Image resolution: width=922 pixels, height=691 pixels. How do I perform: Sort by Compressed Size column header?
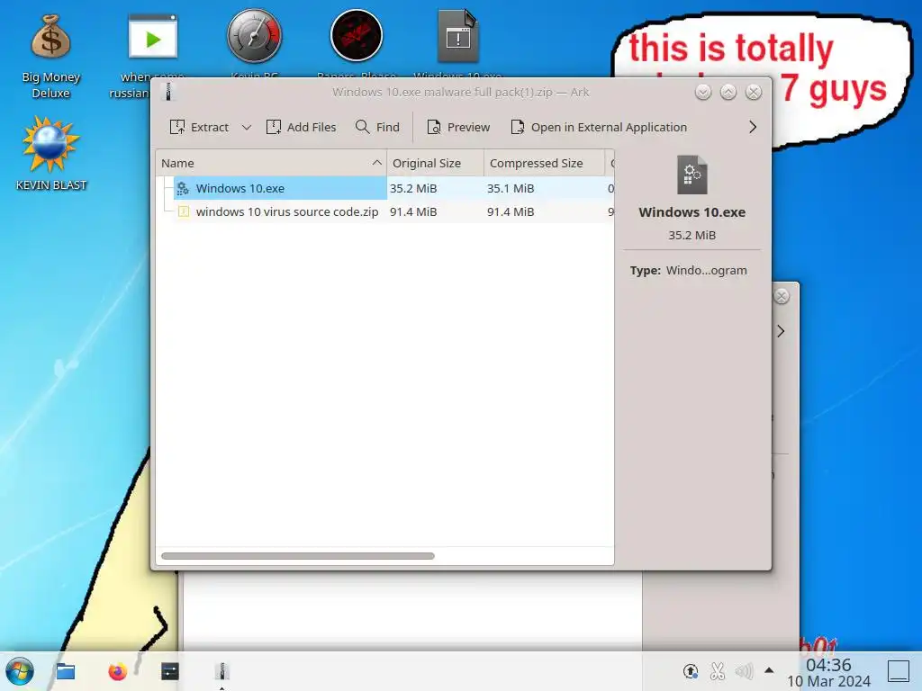click(544, 164)
